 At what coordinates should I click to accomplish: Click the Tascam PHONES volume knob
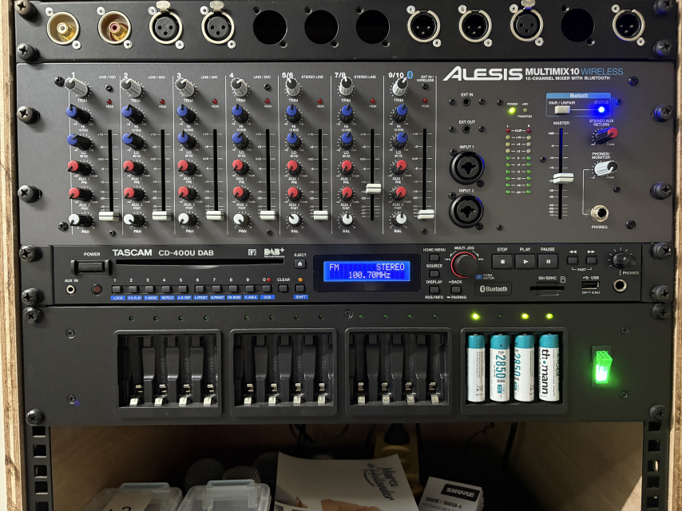click(x=622, y=259)
